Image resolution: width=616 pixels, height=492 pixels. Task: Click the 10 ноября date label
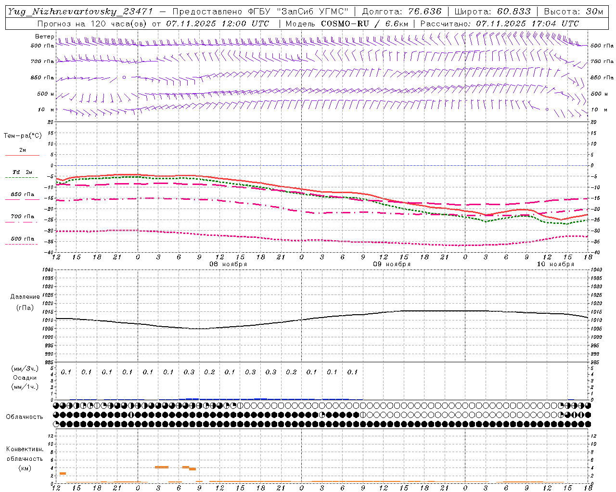click(555, 264)
